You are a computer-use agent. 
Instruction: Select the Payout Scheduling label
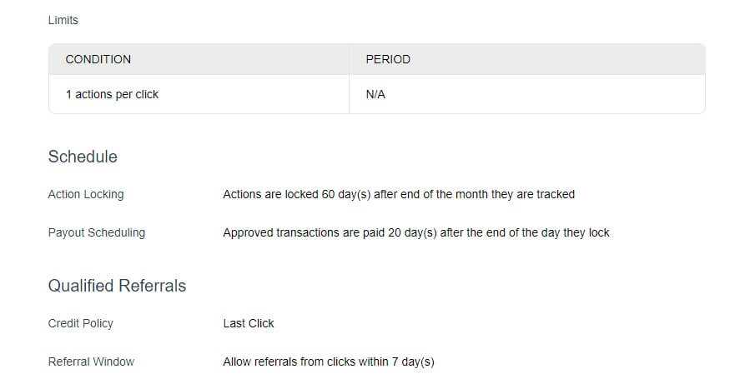[x=97, y=232]
